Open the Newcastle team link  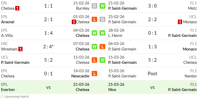[x=80, y=76]
